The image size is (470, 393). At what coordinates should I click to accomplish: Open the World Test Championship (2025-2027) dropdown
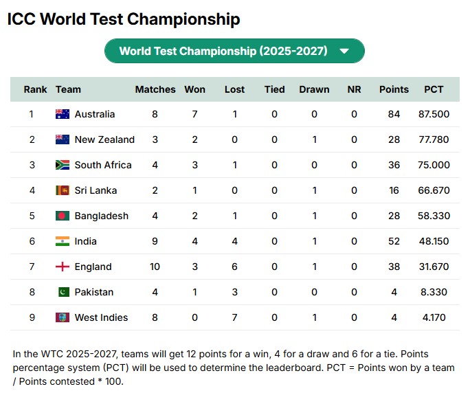coord(234,51)
